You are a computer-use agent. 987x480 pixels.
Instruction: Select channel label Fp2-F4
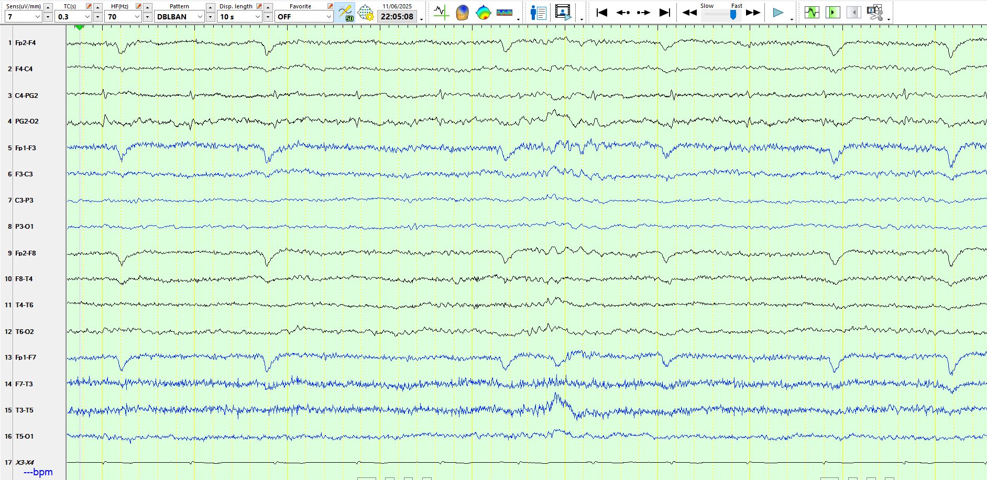click(x=26, y=43)
